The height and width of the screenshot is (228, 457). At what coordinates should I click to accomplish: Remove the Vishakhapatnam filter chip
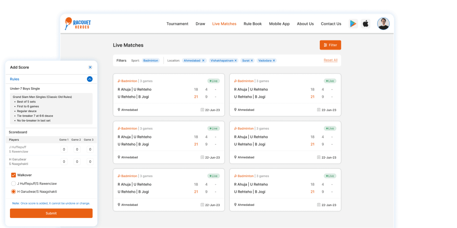(x=236, y=61)
